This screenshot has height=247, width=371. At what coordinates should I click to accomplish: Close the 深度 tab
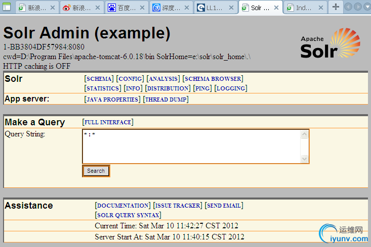click(x=187, y=8)
